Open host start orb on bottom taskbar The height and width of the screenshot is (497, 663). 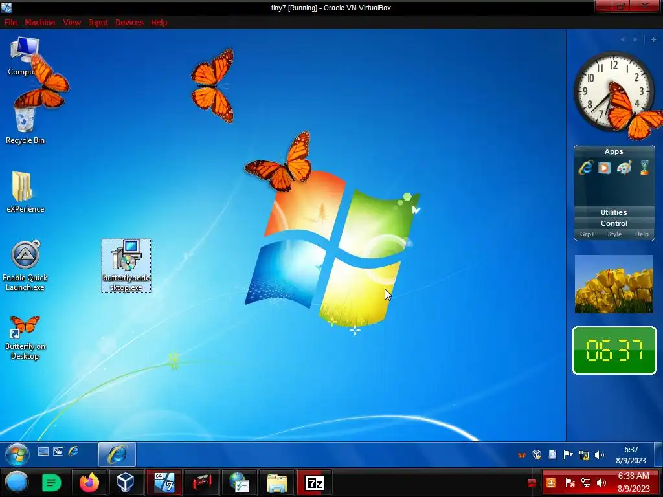pyautogui.click(x=17, y=482)
